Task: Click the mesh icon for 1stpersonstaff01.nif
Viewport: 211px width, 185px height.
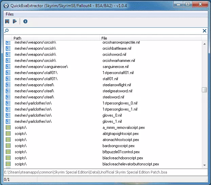Action: pyautogui.click(x=8, y=73)
